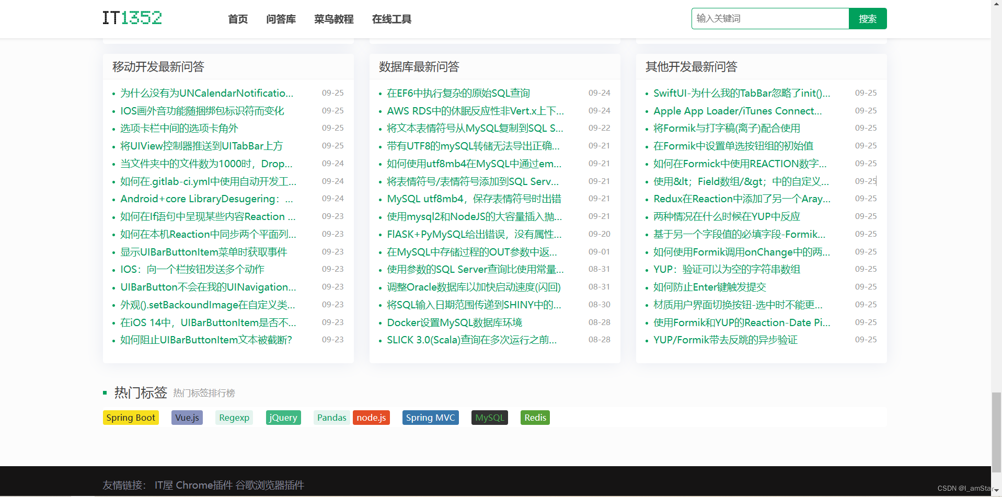Select the Vue.js tag
The height and width of the screenshot is (497, 1002).
click(x=187, y=418)
